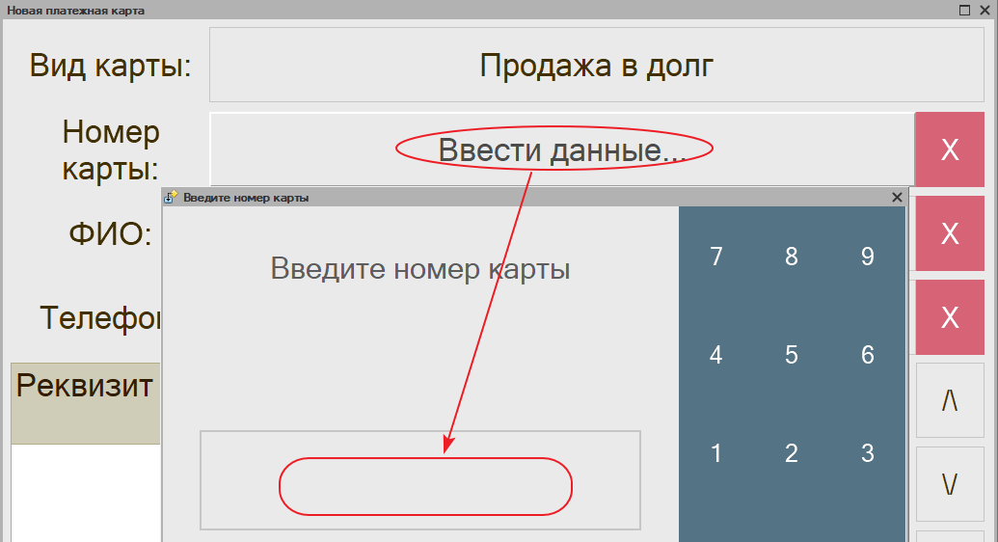The image size is (998, 542).
Task: Hit the 1 key on the numpad
Action: point(715,453)
